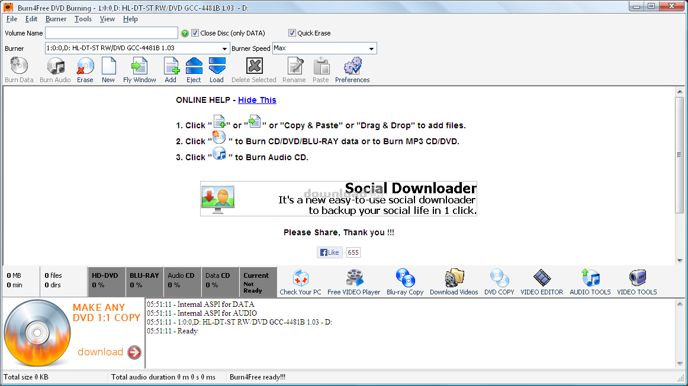Click the green help icon beside Volume Name
The image size is (688, 386).
click(185, 33)
